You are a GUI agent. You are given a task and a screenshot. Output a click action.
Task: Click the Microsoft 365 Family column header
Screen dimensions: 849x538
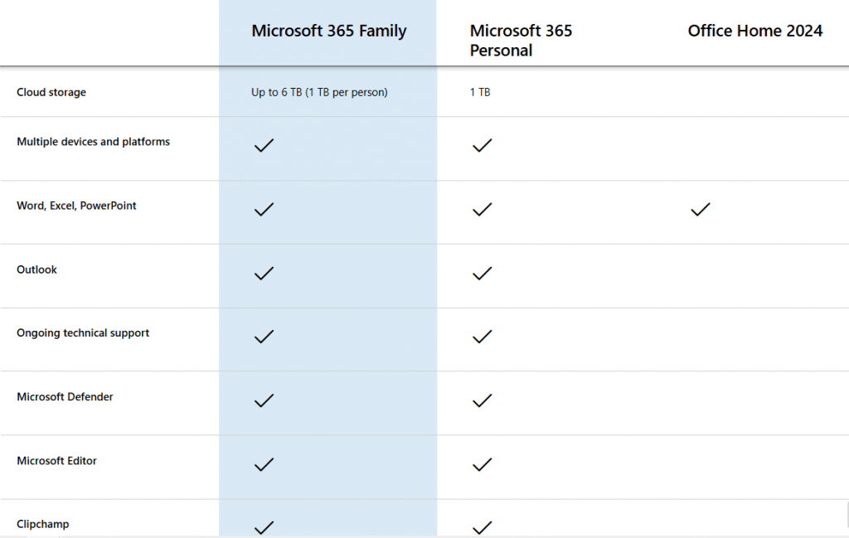[x=328, y=32]
